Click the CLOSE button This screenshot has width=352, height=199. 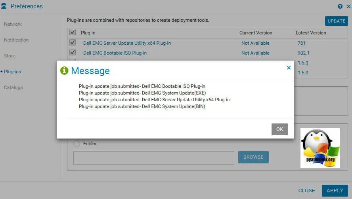coord(306,190)
